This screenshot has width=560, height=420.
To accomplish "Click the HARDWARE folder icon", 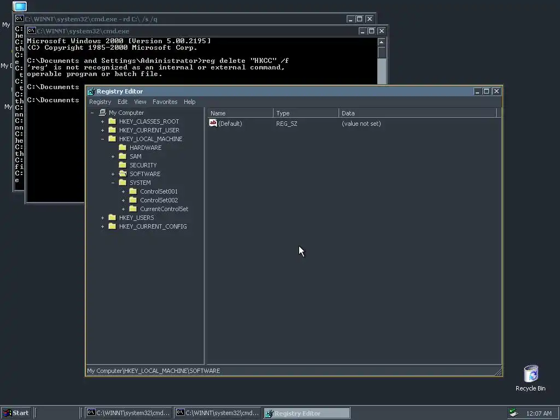I will click(122, 148).
